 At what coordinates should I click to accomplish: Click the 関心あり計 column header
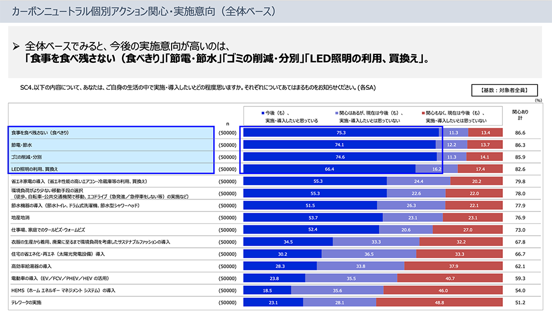(x=519, y=115)
